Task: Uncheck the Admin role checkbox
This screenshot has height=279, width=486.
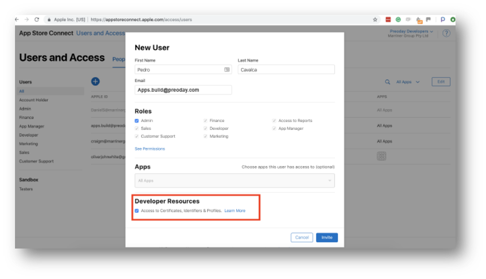Action: pos(136,121)
